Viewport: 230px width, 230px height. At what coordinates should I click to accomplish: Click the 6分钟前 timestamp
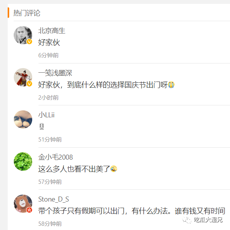click(48, 55)
